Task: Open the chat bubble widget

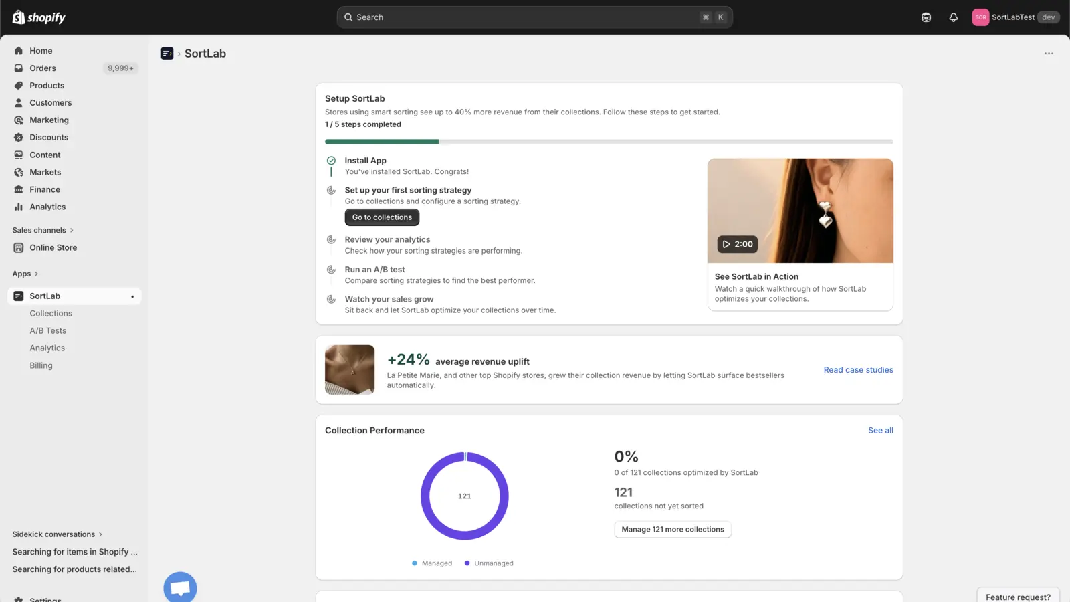Action: pyautogui.click(x=180, y=587)
